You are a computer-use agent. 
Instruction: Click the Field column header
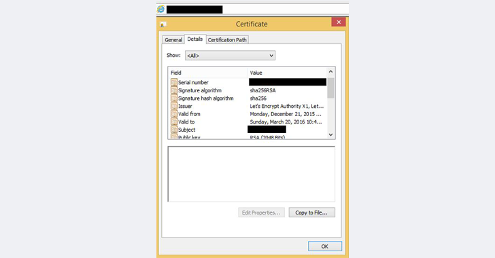tap(208, 73)
